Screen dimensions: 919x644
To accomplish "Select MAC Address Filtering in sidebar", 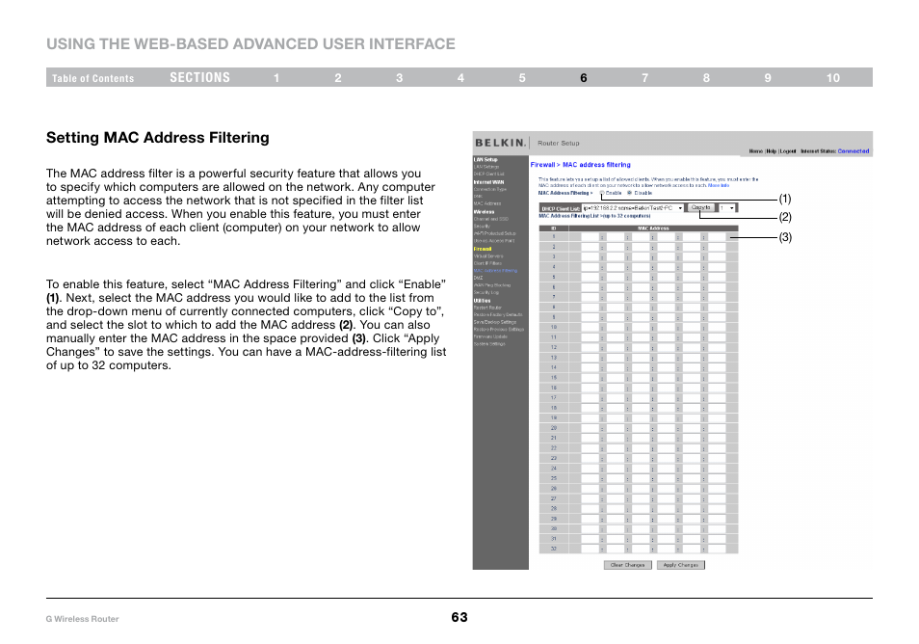I will pyautogui.click(x=495, y=270).
